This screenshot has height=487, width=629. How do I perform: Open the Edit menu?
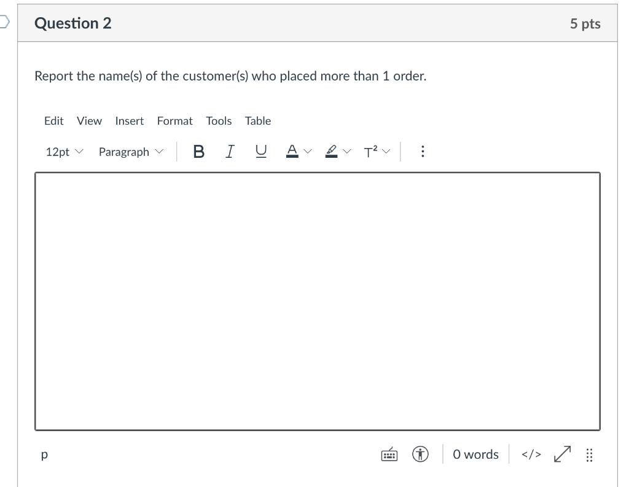(x=54, y=121)
